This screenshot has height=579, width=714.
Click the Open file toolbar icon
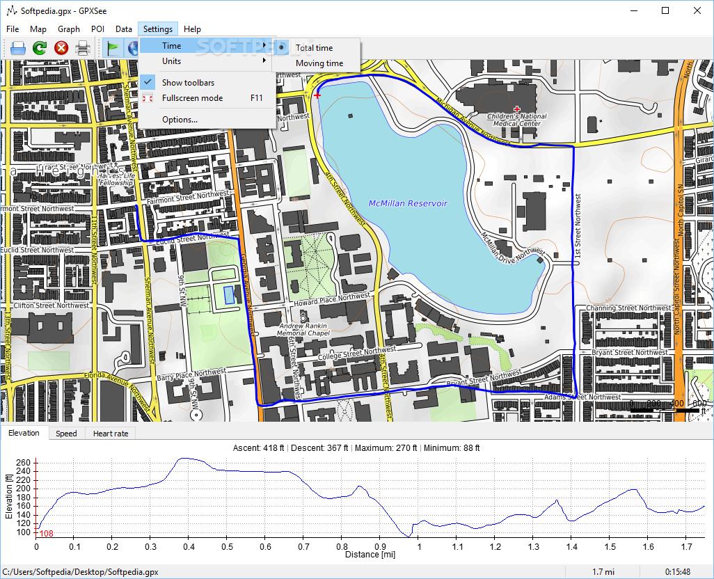18,48
